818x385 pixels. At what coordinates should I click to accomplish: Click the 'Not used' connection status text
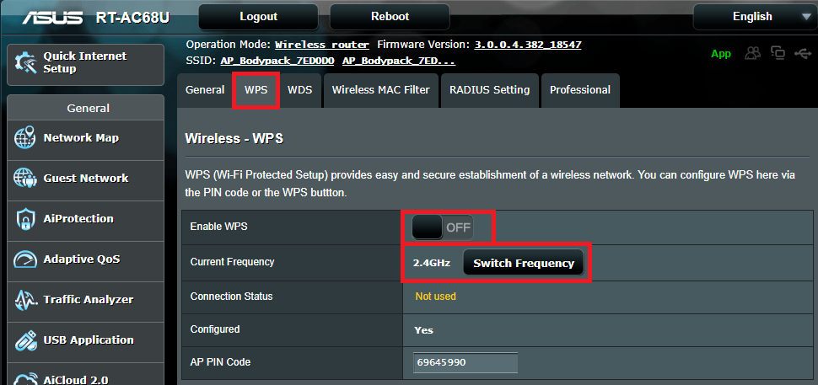[435, 297]
